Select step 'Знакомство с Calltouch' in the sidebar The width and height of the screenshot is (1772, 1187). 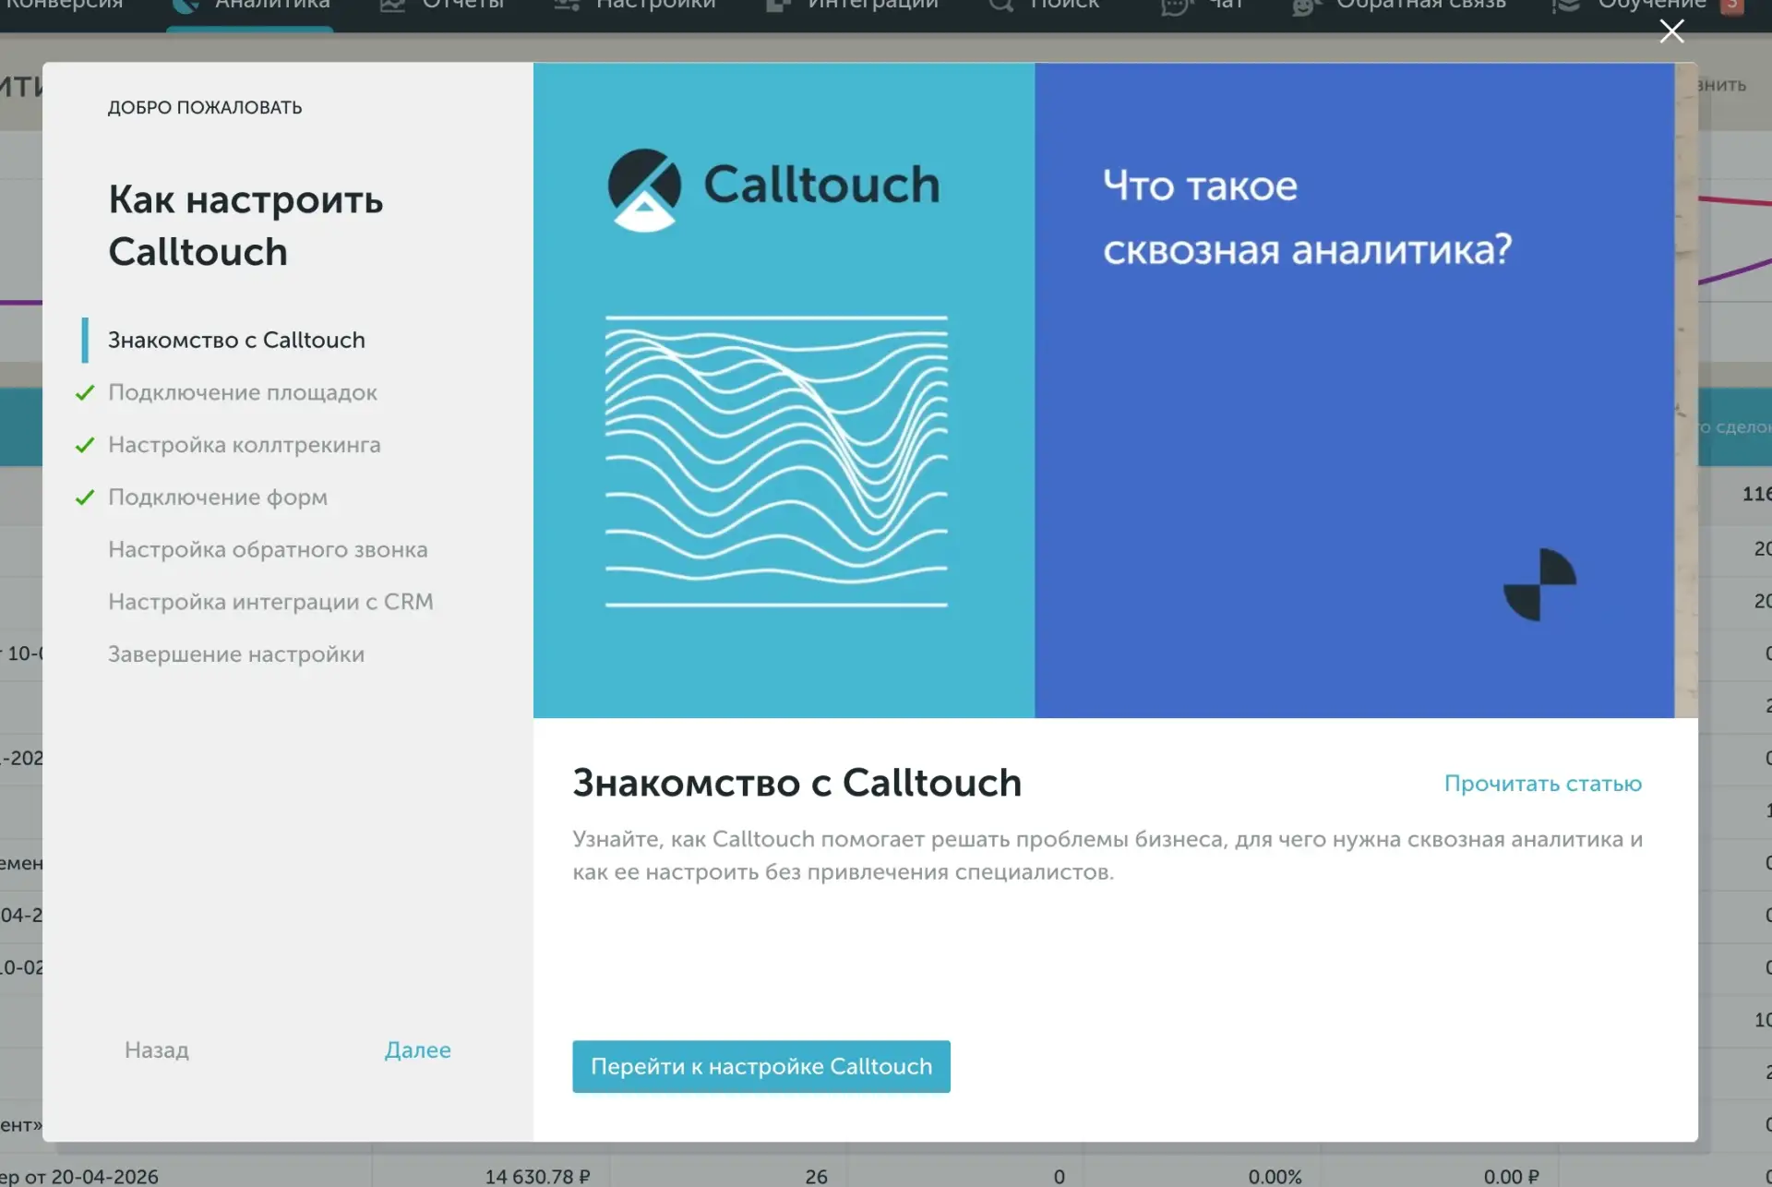(236, 341)
